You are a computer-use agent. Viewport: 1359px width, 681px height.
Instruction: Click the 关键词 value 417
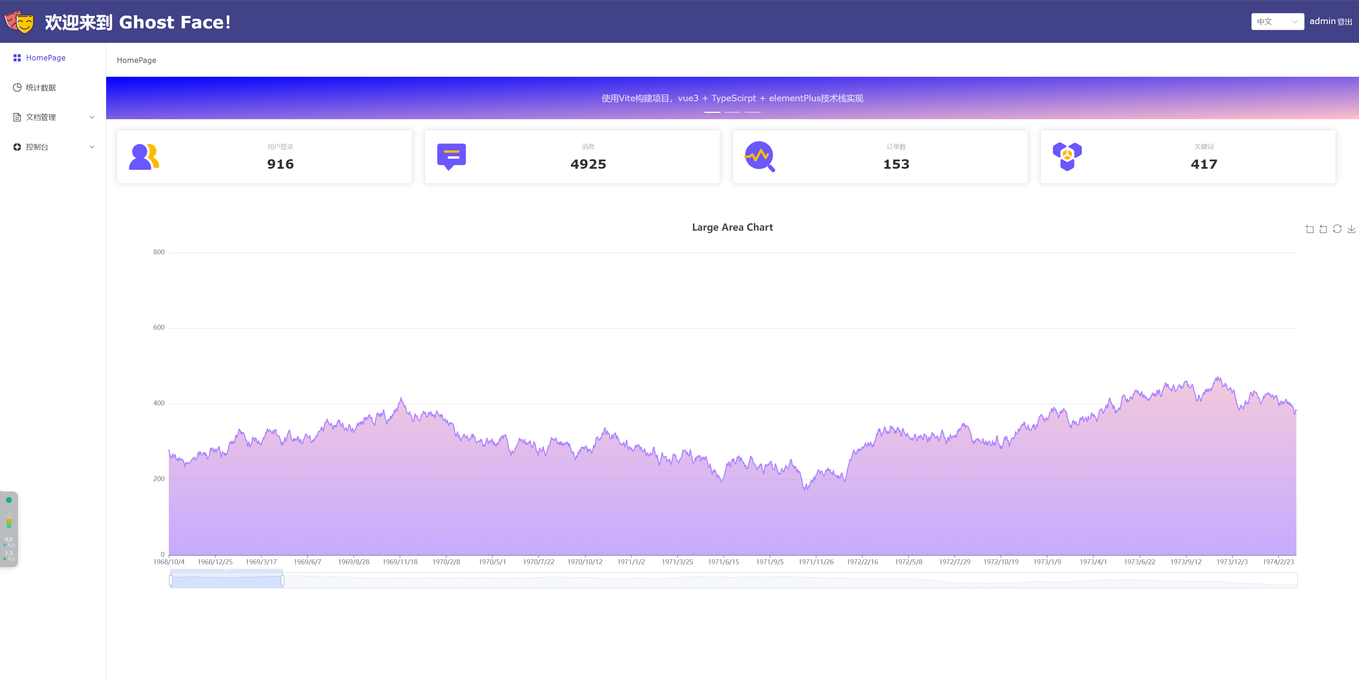(1204, 164)
